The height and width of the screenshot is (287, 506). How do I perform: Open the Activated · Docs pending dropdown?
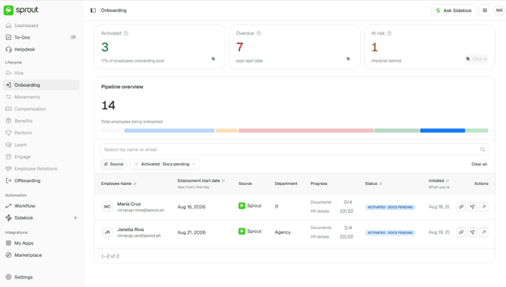click(x=165, y=164)
